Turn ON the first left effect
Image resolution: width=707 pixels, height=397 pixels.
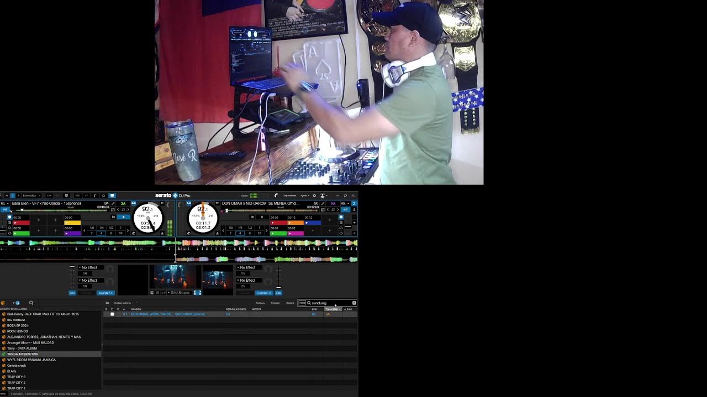click(85, 273)
